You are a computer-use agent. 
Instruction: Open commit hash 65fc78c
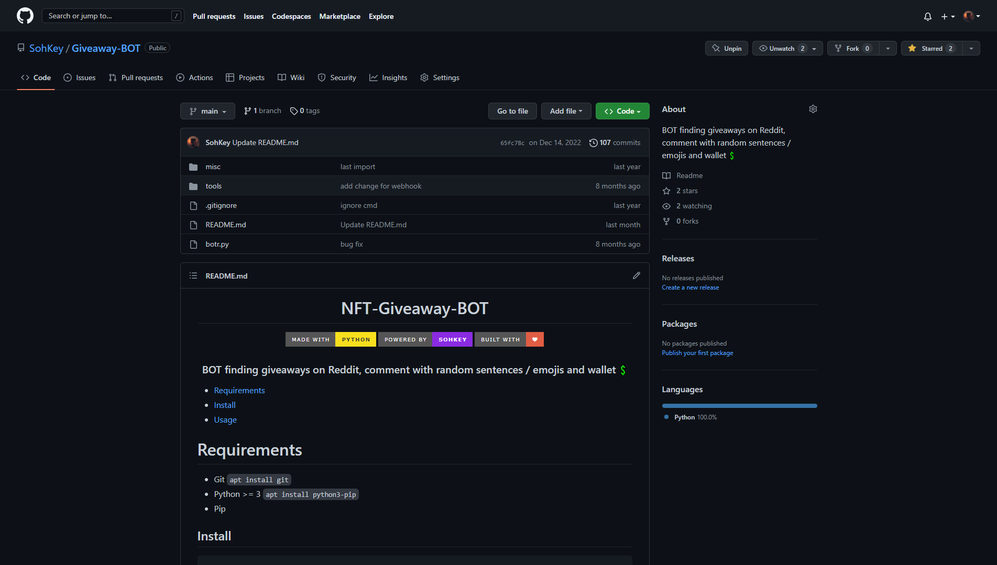click(x=512, y=143)
